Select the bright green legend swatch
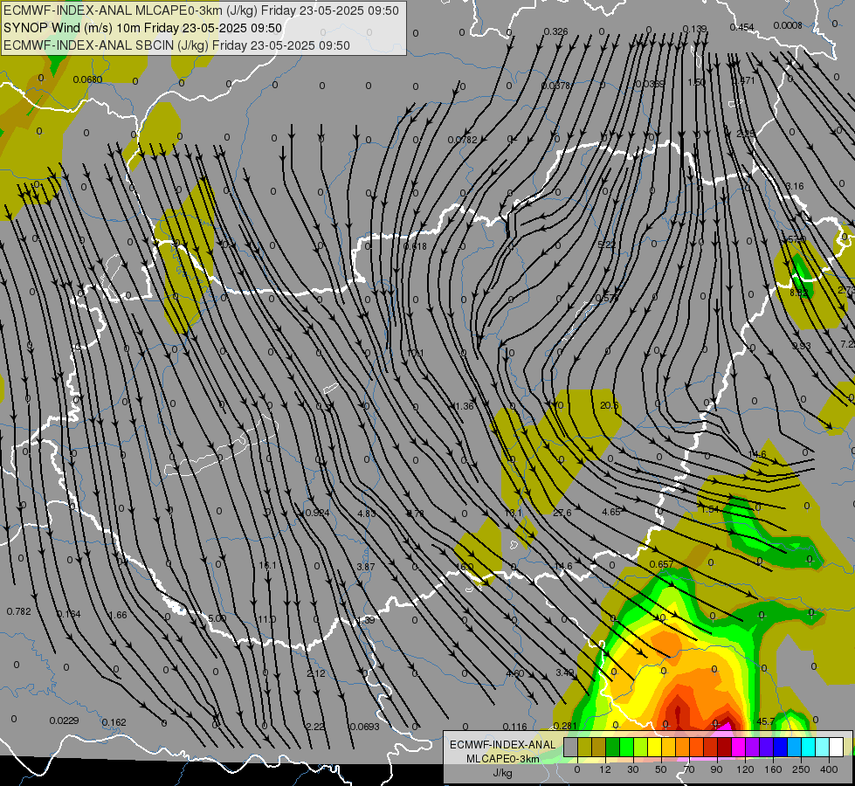Screen dimensions: 855x786 pyautogui.click(x=626, y=747)
